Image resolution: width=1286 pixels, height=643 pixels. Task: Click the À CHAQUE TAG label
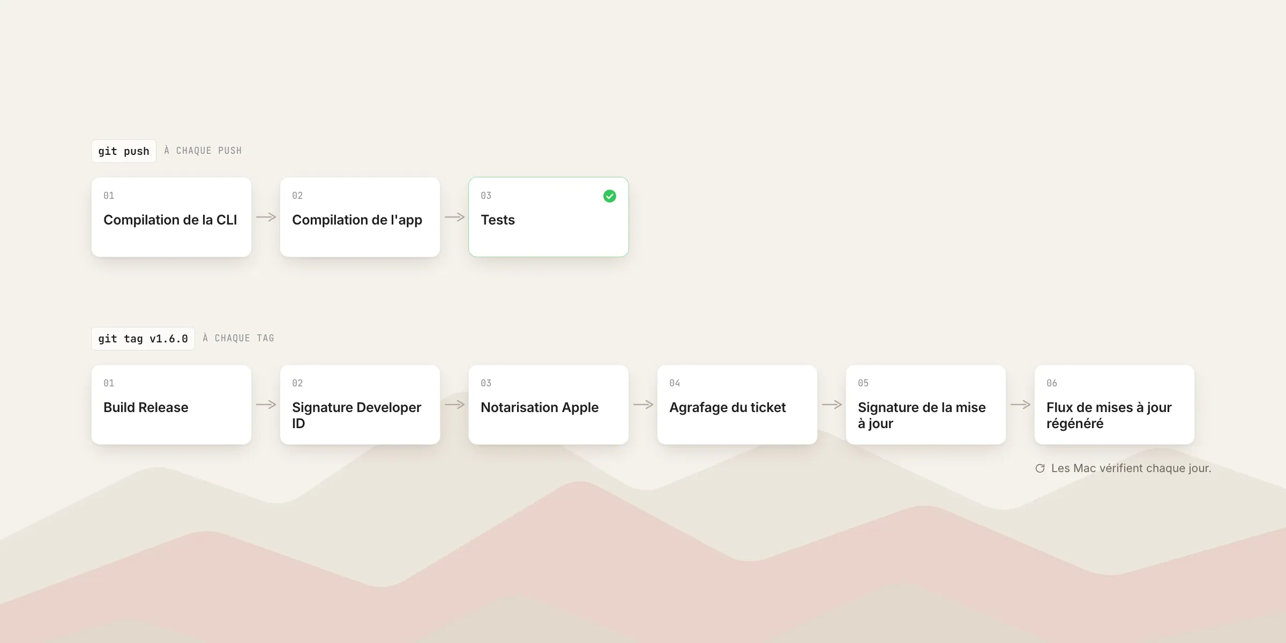click(x=238, y=338)
